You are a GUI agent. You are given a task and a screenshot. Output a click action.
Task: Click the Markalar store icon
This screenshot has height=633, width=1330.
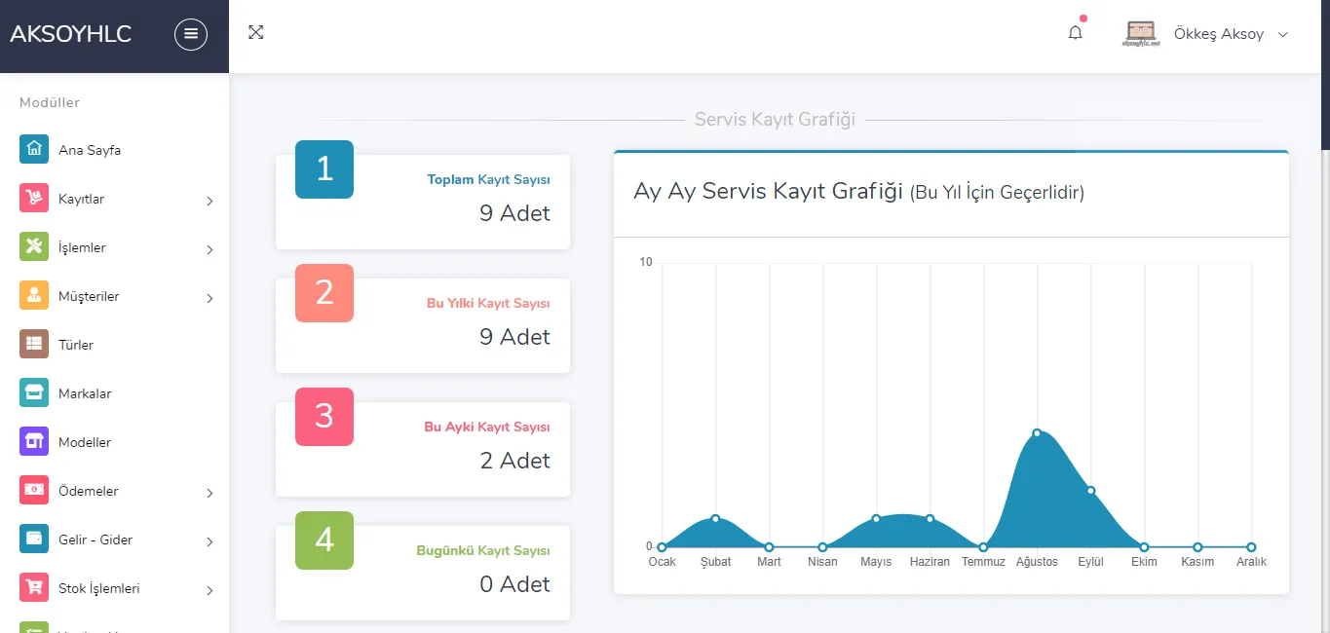pos(34,393)
